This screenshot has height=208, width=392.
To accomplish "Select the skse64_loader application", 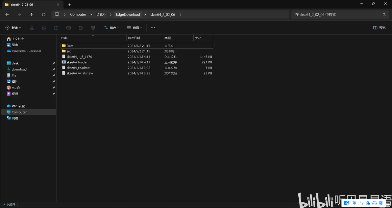I will point(137,62).
